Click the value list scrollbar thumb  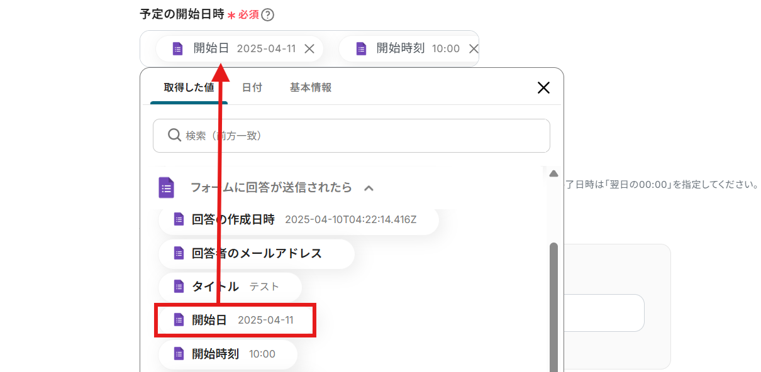553,307
